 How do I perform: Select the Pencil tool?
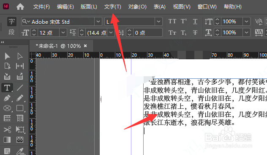[20, 98]
